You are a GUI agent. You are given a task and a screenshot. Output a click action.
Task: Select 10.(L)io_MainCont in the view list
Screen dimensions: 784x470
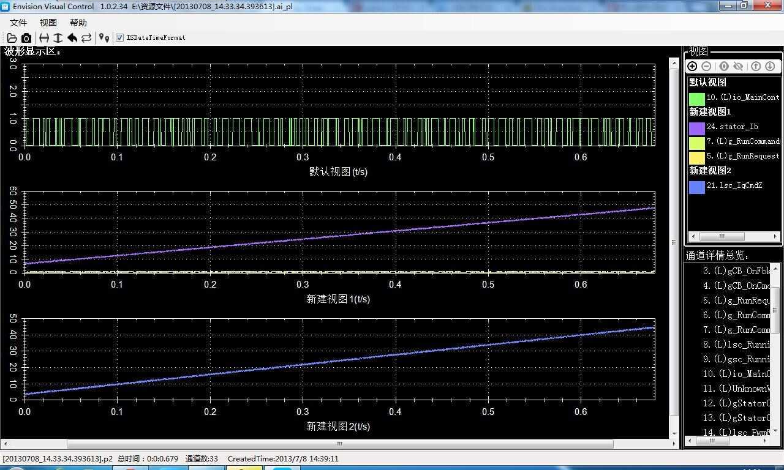point(743,97)
